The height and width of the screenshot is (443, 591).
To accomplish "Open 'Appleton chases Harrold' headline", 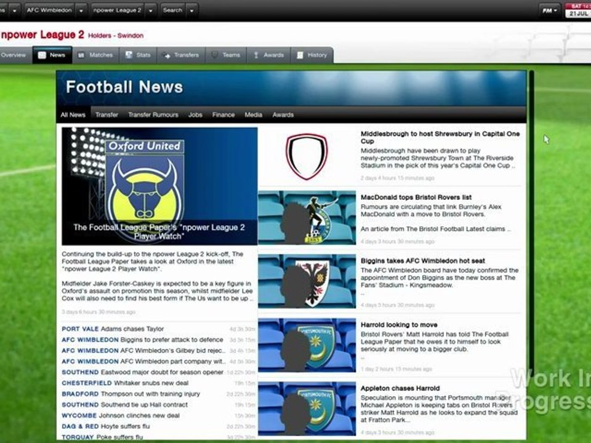I will coord(400,388).
